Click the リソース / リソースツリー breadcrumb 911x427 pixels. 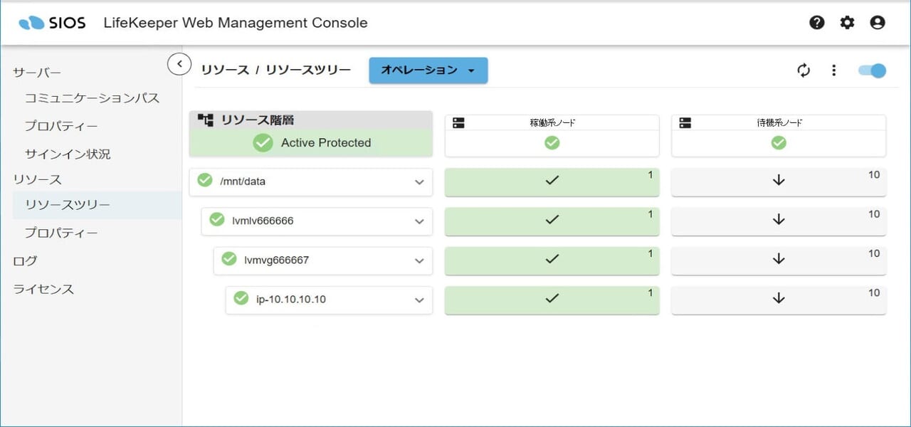276,70
